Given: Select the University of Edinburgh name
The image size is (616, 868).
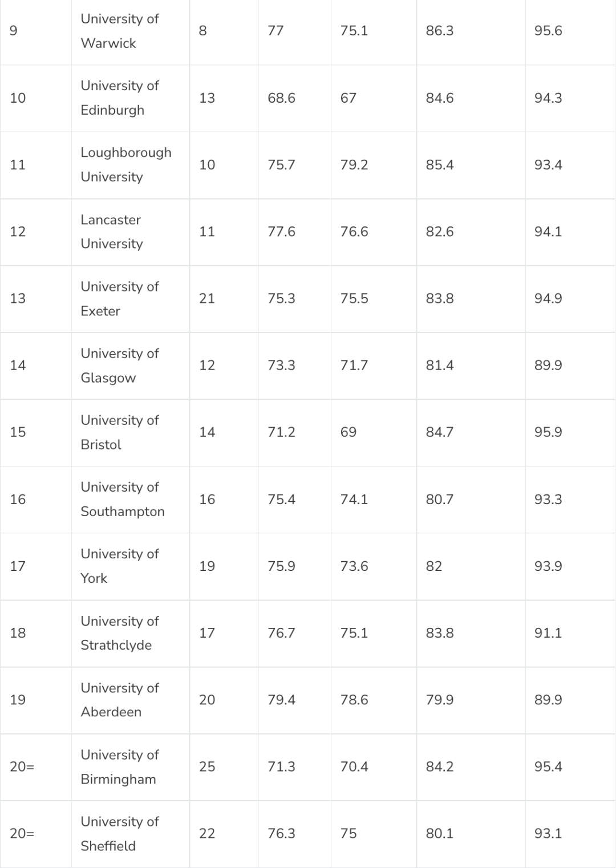Looking at the screenshot, I should (120, 98).
